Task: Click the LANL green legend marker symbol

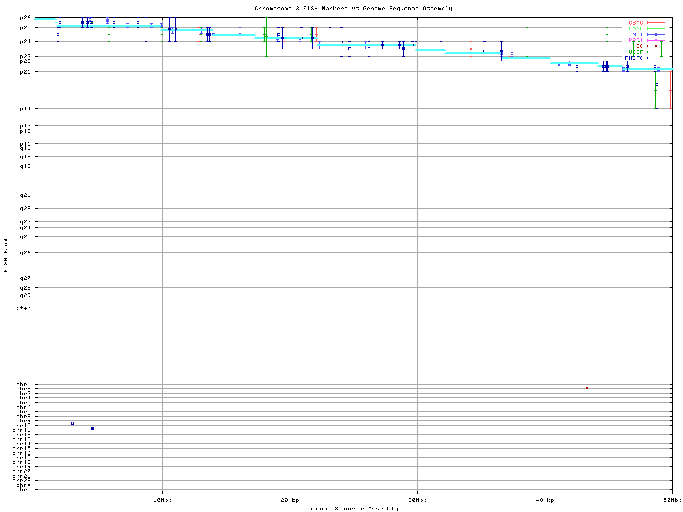Action: (656, 29)
